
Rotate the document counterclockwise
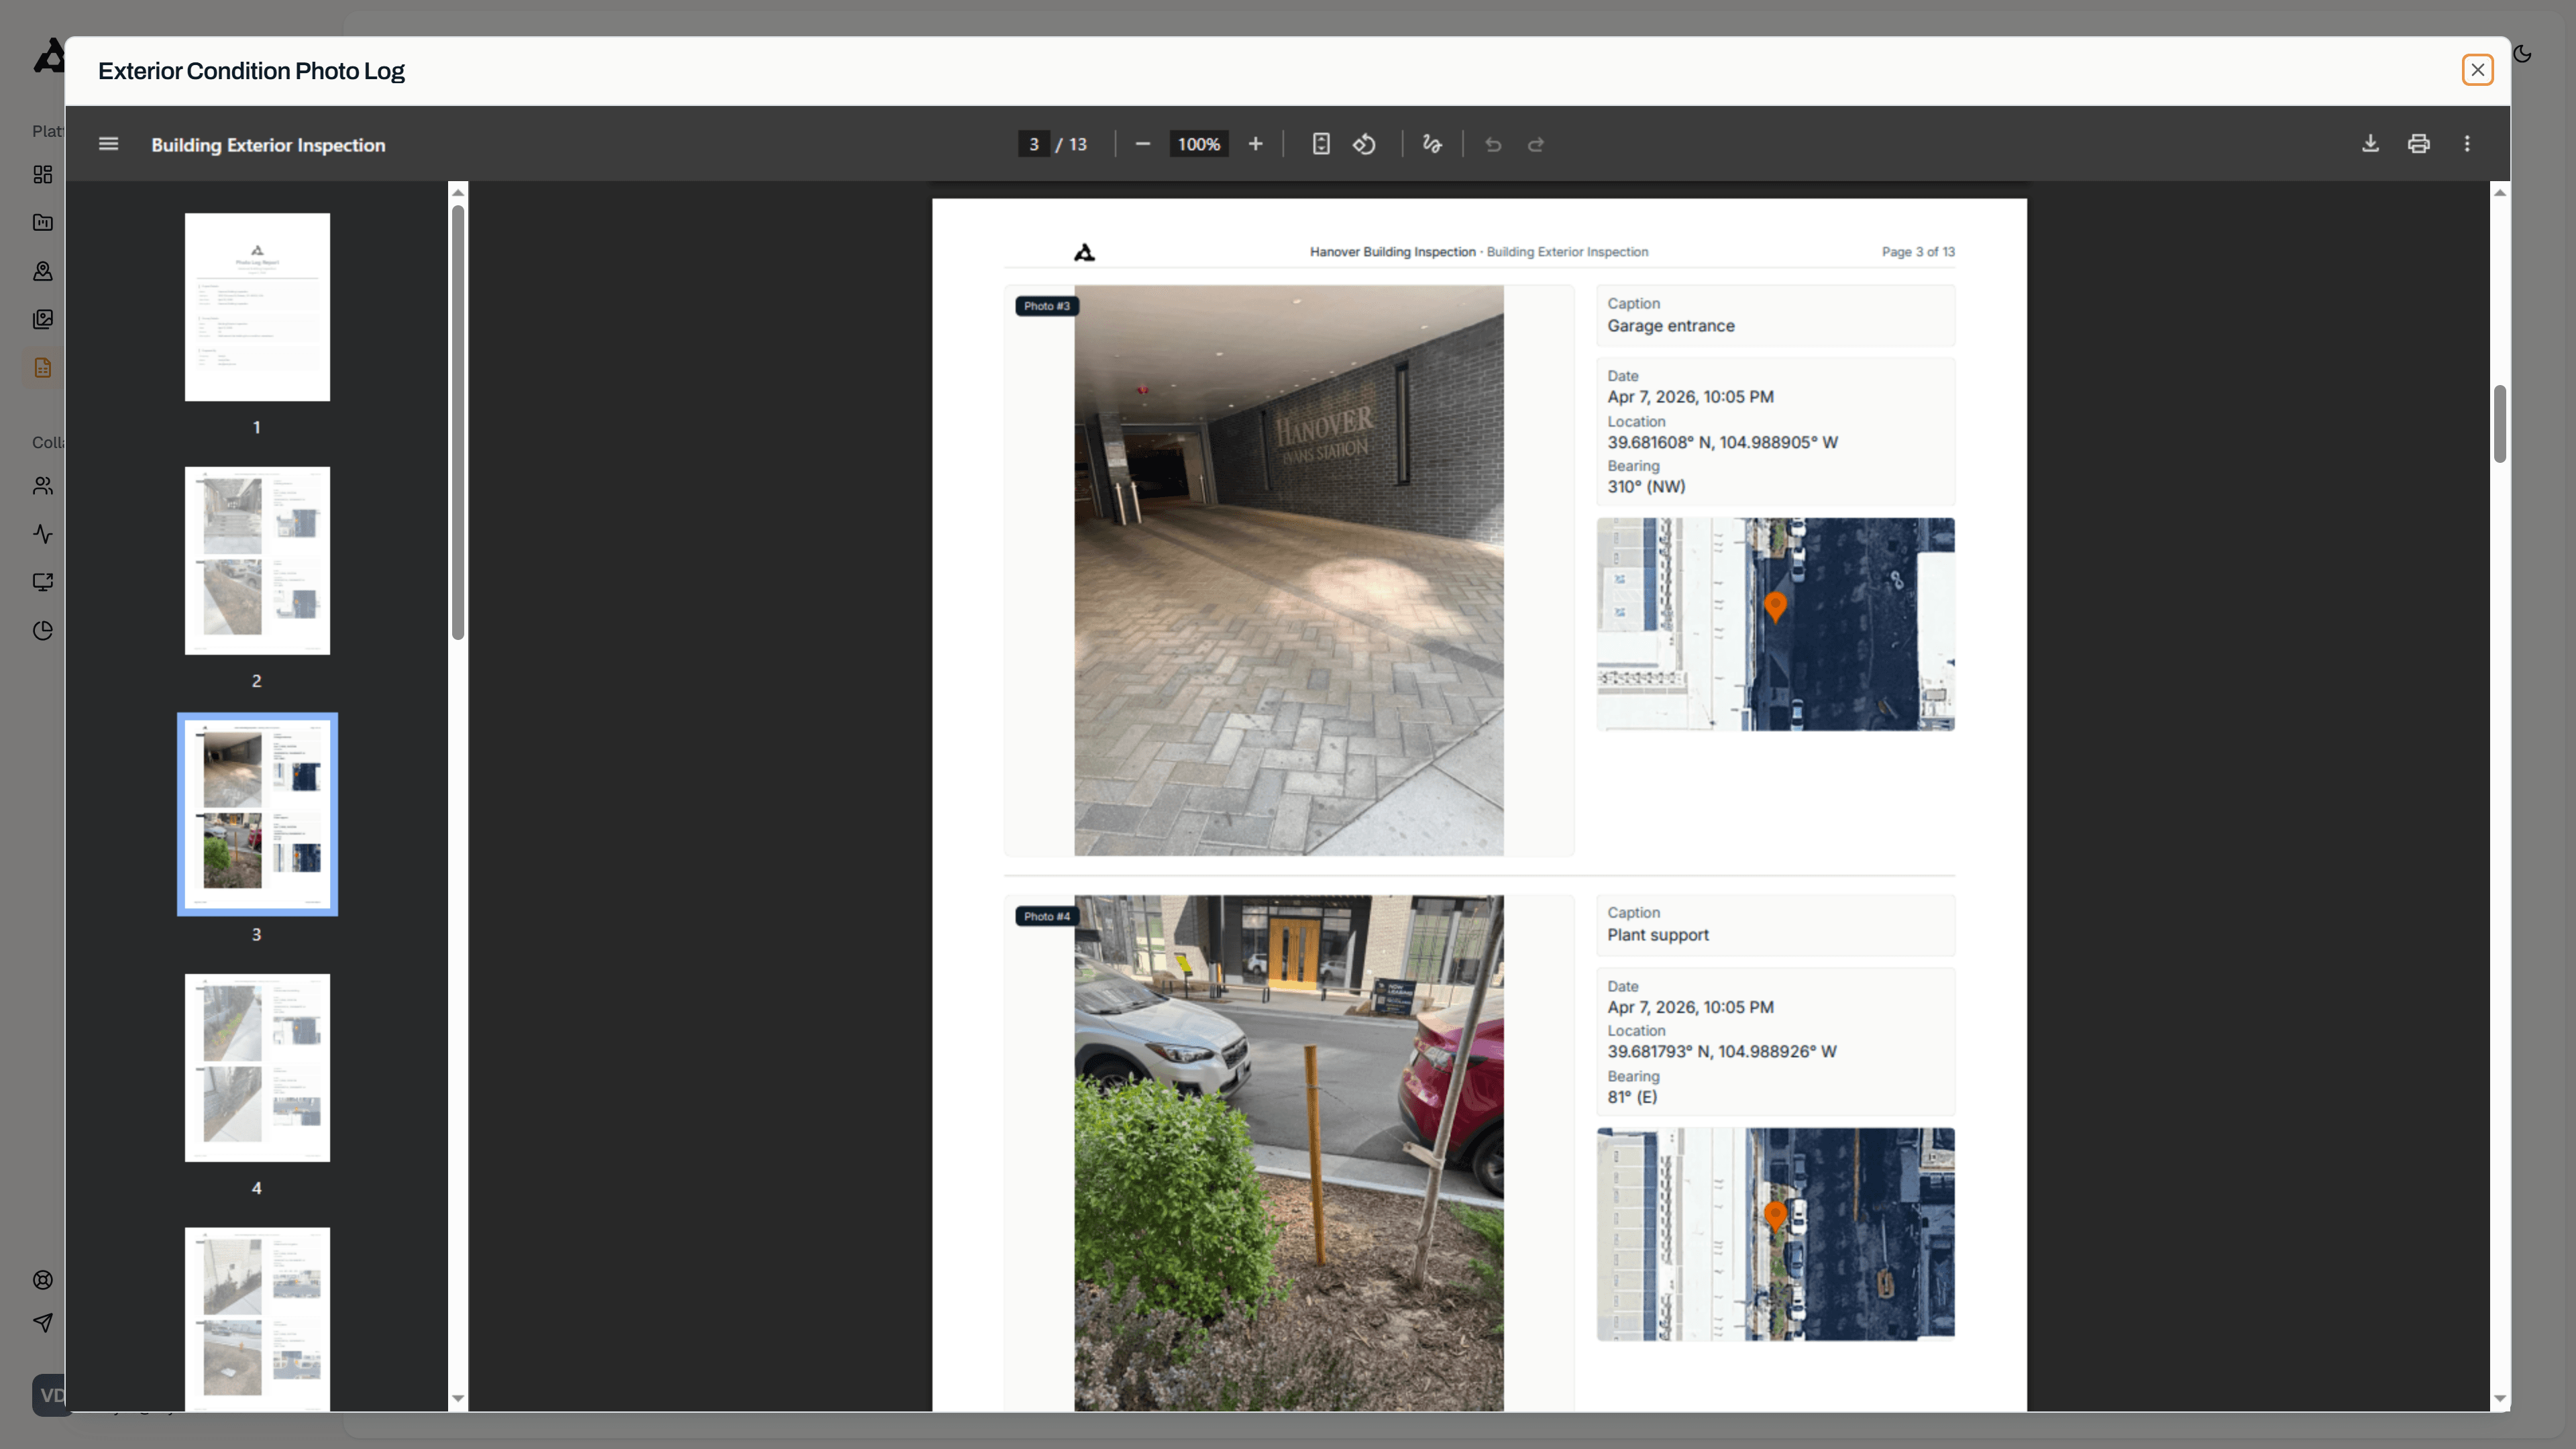pyautogui.click(x=1364, y=144)
